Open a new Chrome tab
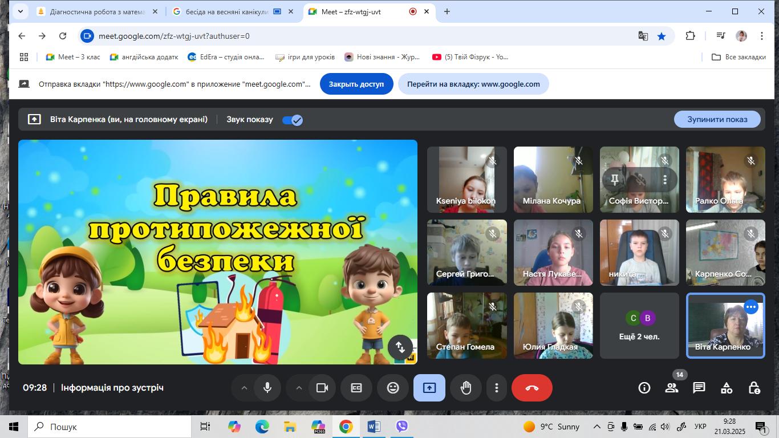This screenshot has width=779, height=438. pos(447,11)
